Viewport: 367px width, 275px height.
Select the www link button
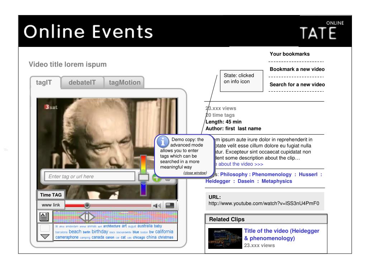point(51,205)
